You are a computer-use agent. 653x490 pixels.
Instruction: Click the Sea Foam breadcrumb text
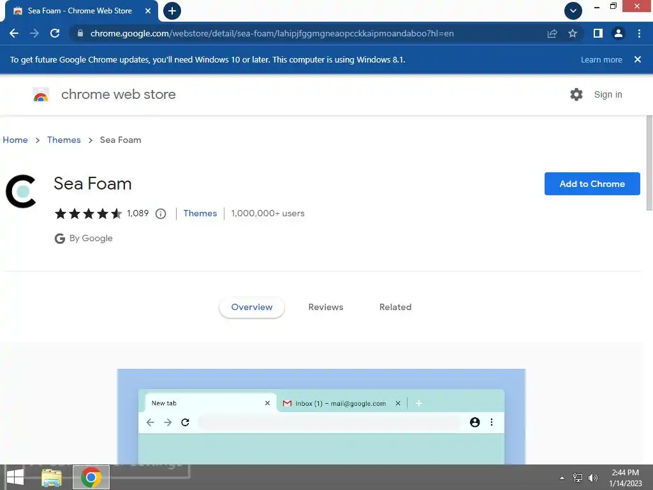121,140
